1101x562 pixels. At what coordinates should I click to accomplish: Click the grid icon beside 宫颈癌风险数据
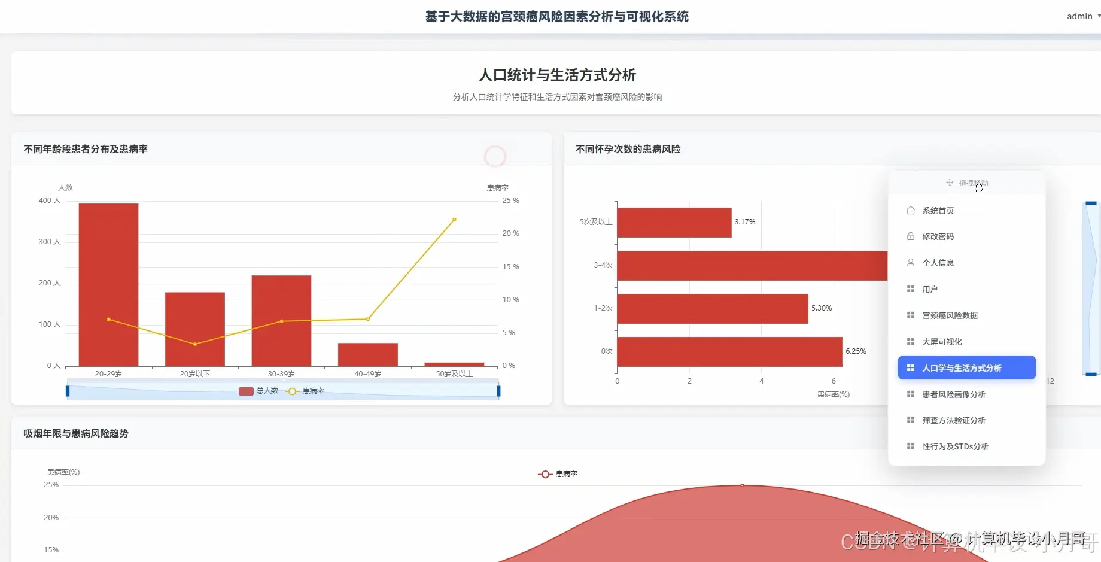click(910, 315)
